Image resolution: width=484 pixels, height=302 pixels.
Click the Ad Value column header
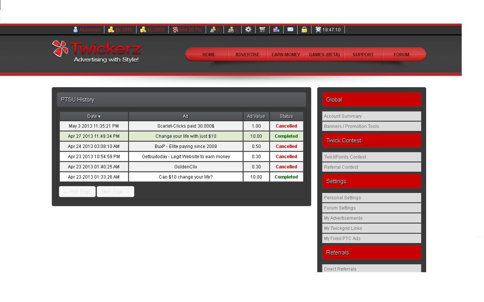[256, 116]
